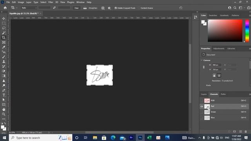251x141 pixels.
Task: Open crop overlay grid options
Action: point(103,8)
